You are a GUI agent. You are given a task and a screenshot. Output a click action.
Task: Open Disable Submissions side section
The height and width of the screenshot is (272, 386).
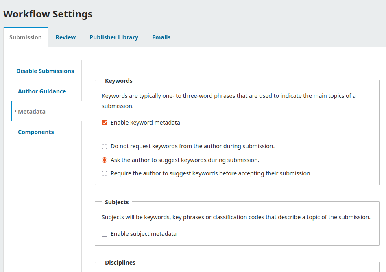point(45,71)
